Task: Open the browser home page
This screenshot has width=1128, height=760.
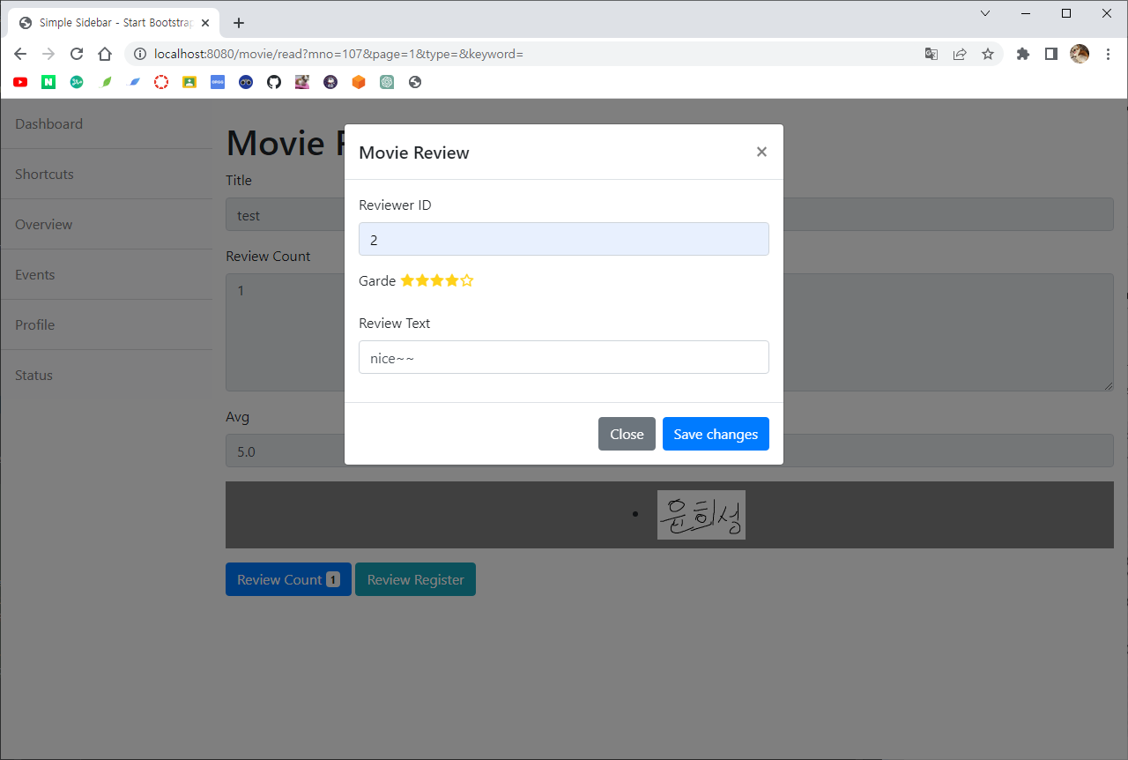Action: click(105, 54)
